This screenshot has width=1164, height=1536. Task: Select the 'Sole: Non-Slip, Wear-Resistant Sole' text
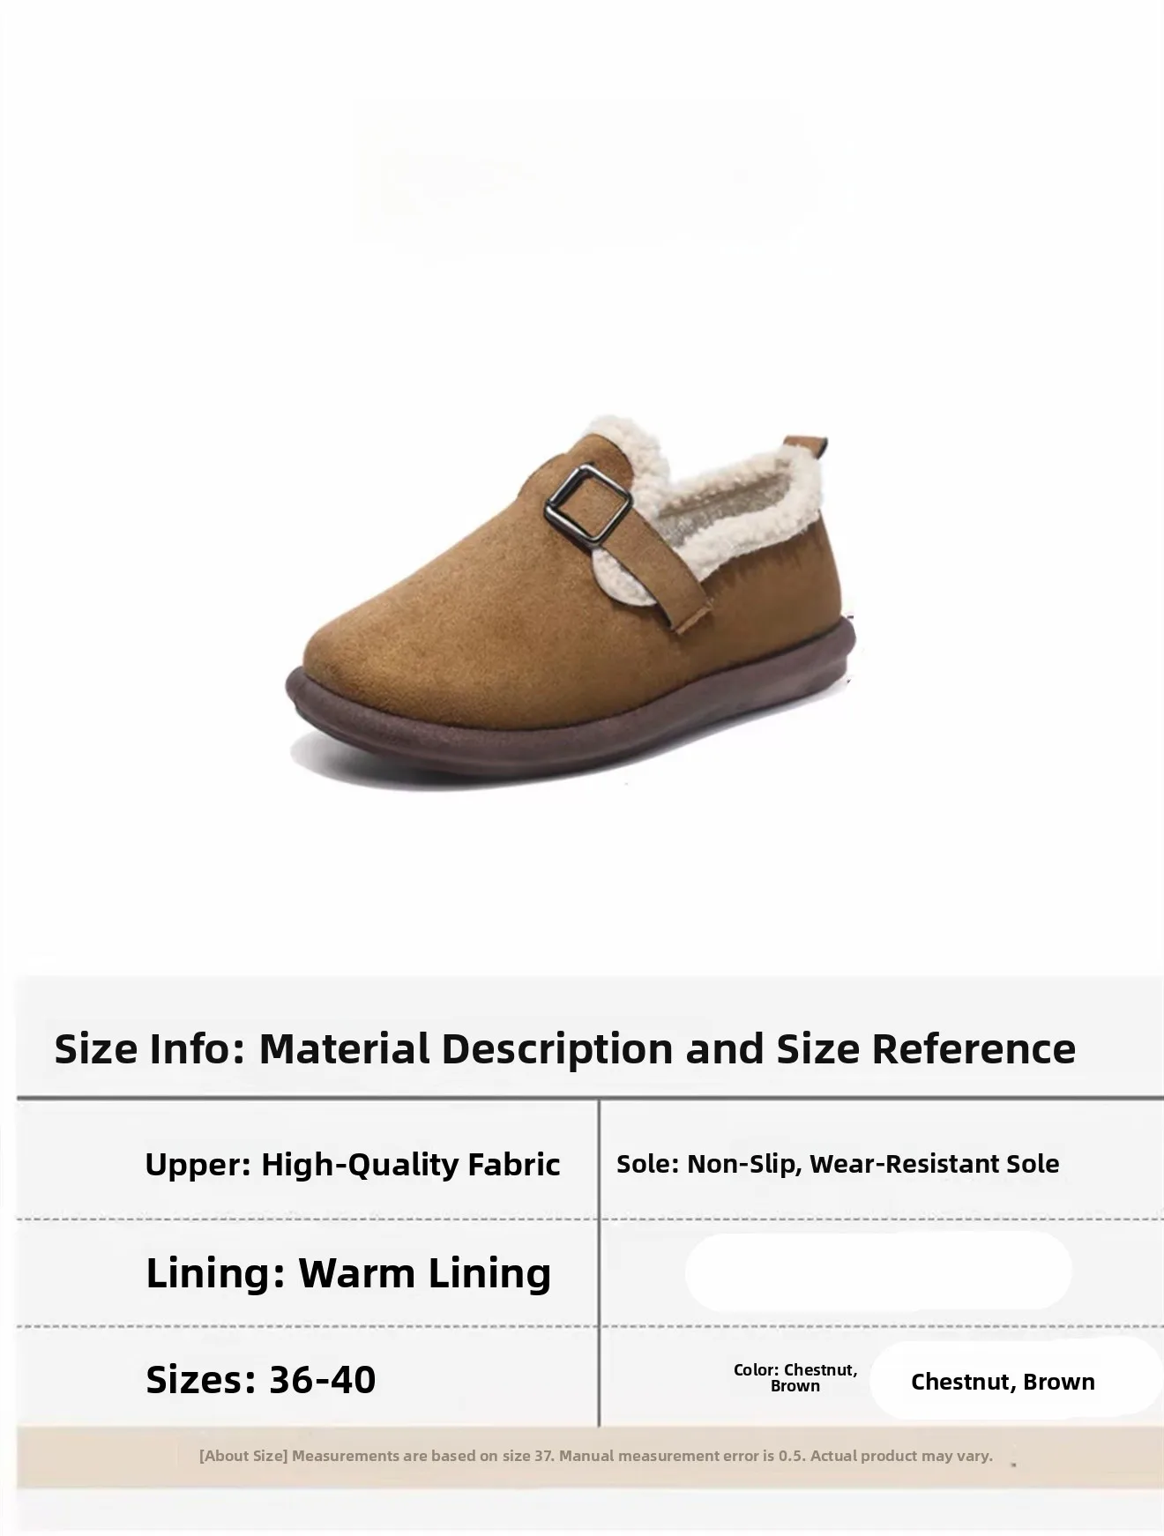pyautogui.click(x=838, y=1164)
